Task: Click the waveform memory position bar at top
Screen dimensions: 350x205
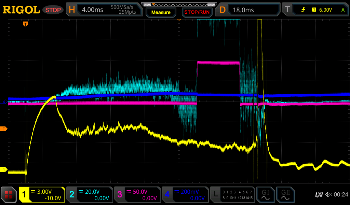Action: tap(179, 4)
